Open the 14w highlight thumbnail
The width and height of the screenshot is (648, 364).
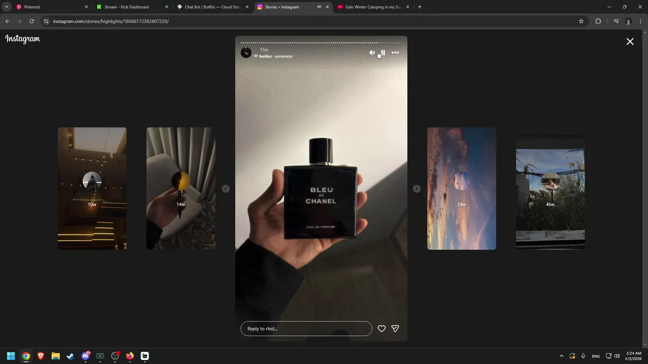pos(181,189)
